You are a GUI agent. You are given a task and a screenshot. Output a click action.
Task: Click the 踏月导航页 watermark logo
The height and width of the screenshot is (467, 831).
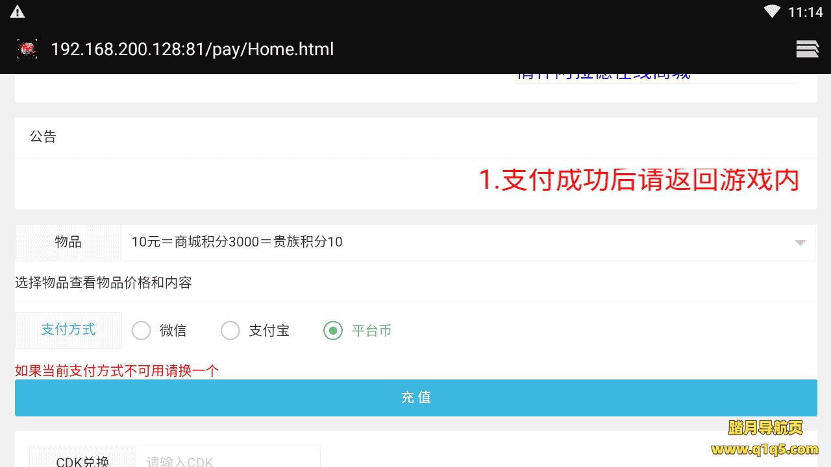(765, 428)
